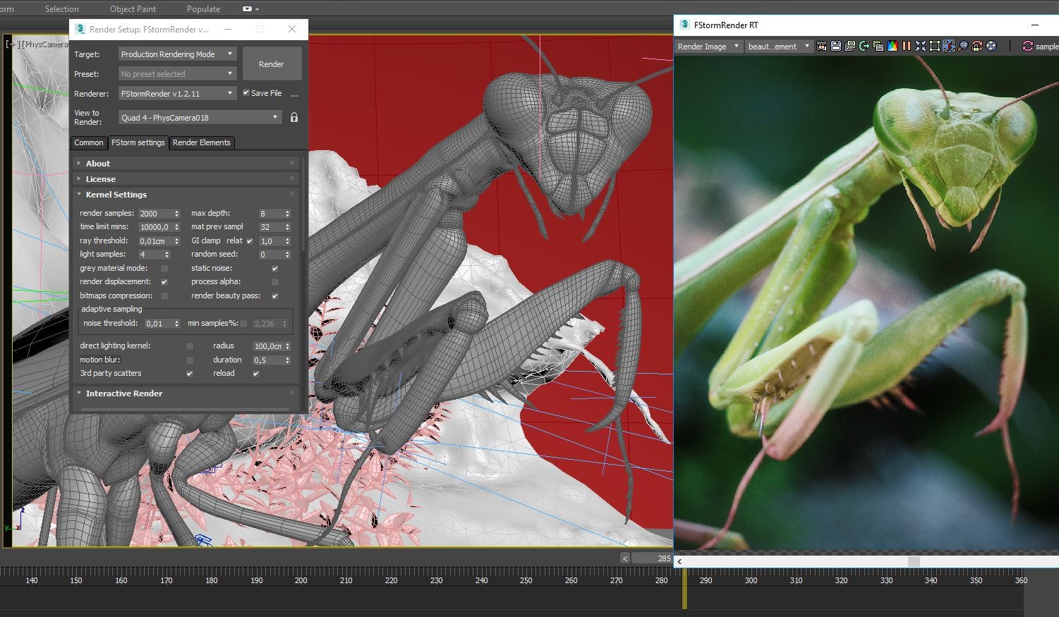Screen dimensions: 1059x617
Task: Open the Object Paint ribbon tab
Action: (x=133, y=9)
